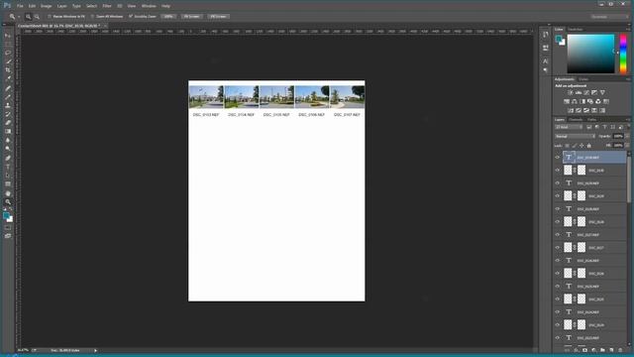Open the layer Kind filter dropdown

point(569,127)
